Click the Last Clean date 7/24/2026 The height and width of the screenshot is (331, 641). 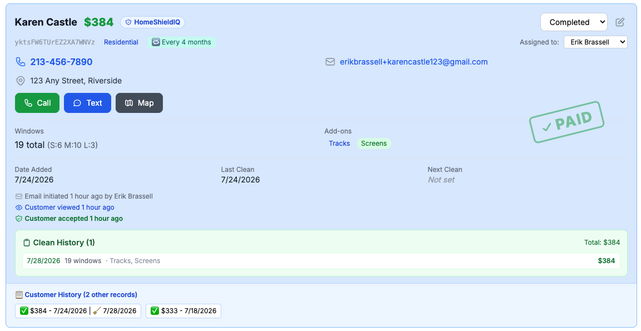tap(240, 180)
